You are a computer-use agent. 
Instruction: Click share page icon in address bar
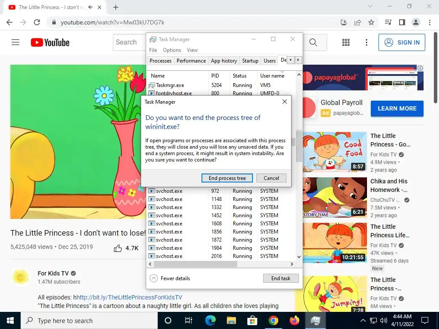[358, 22]
